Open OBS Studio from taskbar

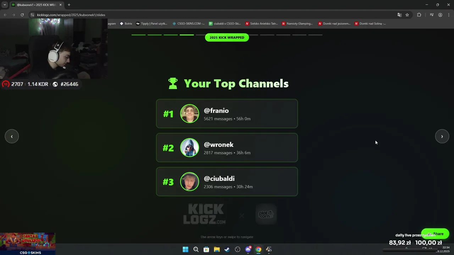pos(238,249)
